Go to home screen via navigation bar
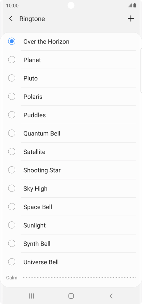This screenshot has width=142, height=304. pyautogui.click(x=71, y=296)
